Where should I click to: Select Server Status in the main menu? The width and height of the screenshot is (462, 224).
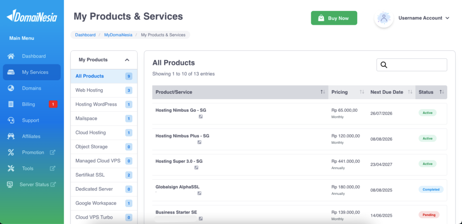pyautogui.click(x=32, y=184)
